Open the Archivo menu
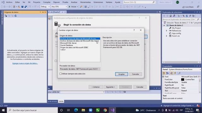Viewport: 202px width, 113px height. coord(9,2)
